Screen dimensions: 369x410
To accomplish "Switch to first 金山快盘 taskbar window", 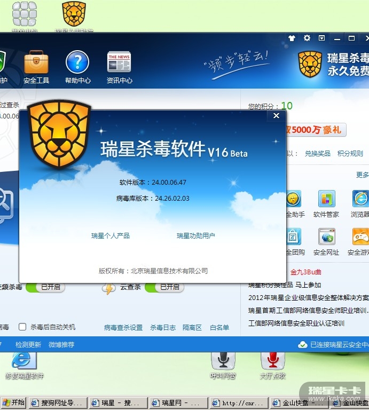I will click(x=300, y=403).
